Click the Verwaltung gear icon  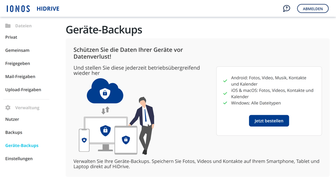[8, 108]
